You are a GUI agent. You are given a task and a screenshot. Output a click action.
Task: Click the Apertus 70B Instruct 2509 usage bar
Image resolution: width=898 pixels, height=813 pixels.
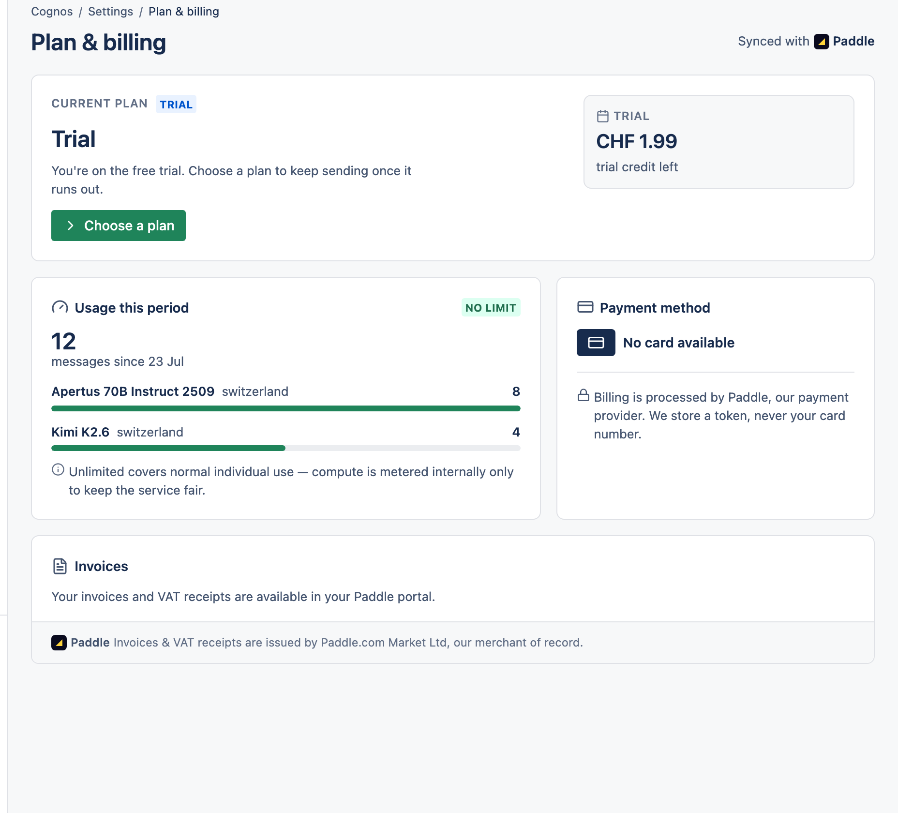click(286, 408)
